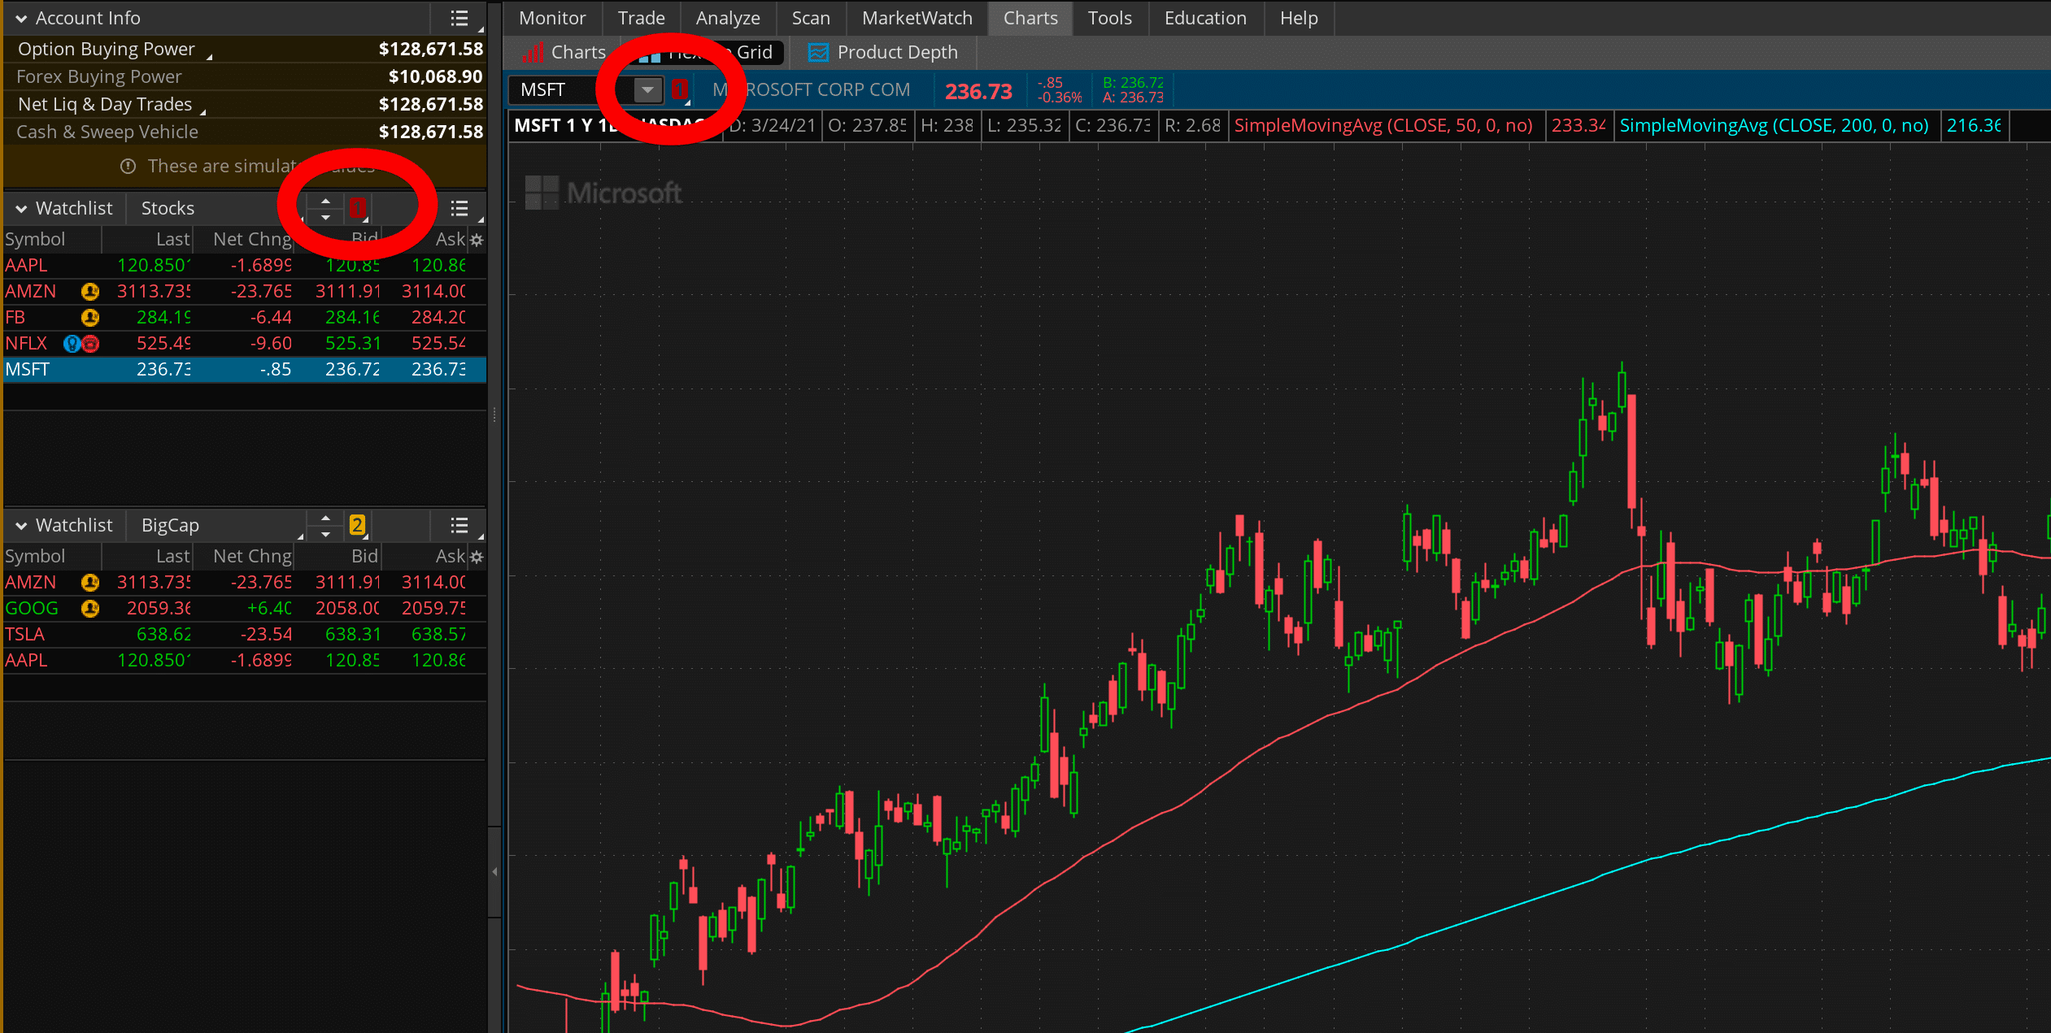Open the MSFT symbol dropdown arrow

pos(647,89)
